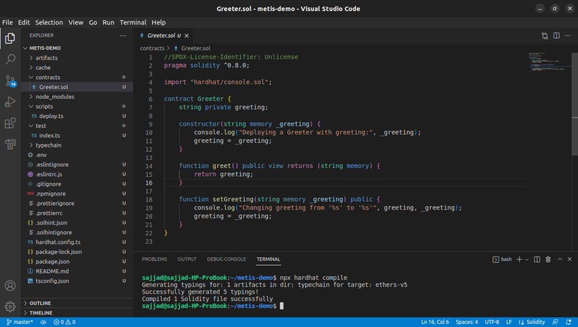The image size is (578, 327).
Task: Open the File menu
Action: pos(7,23)
